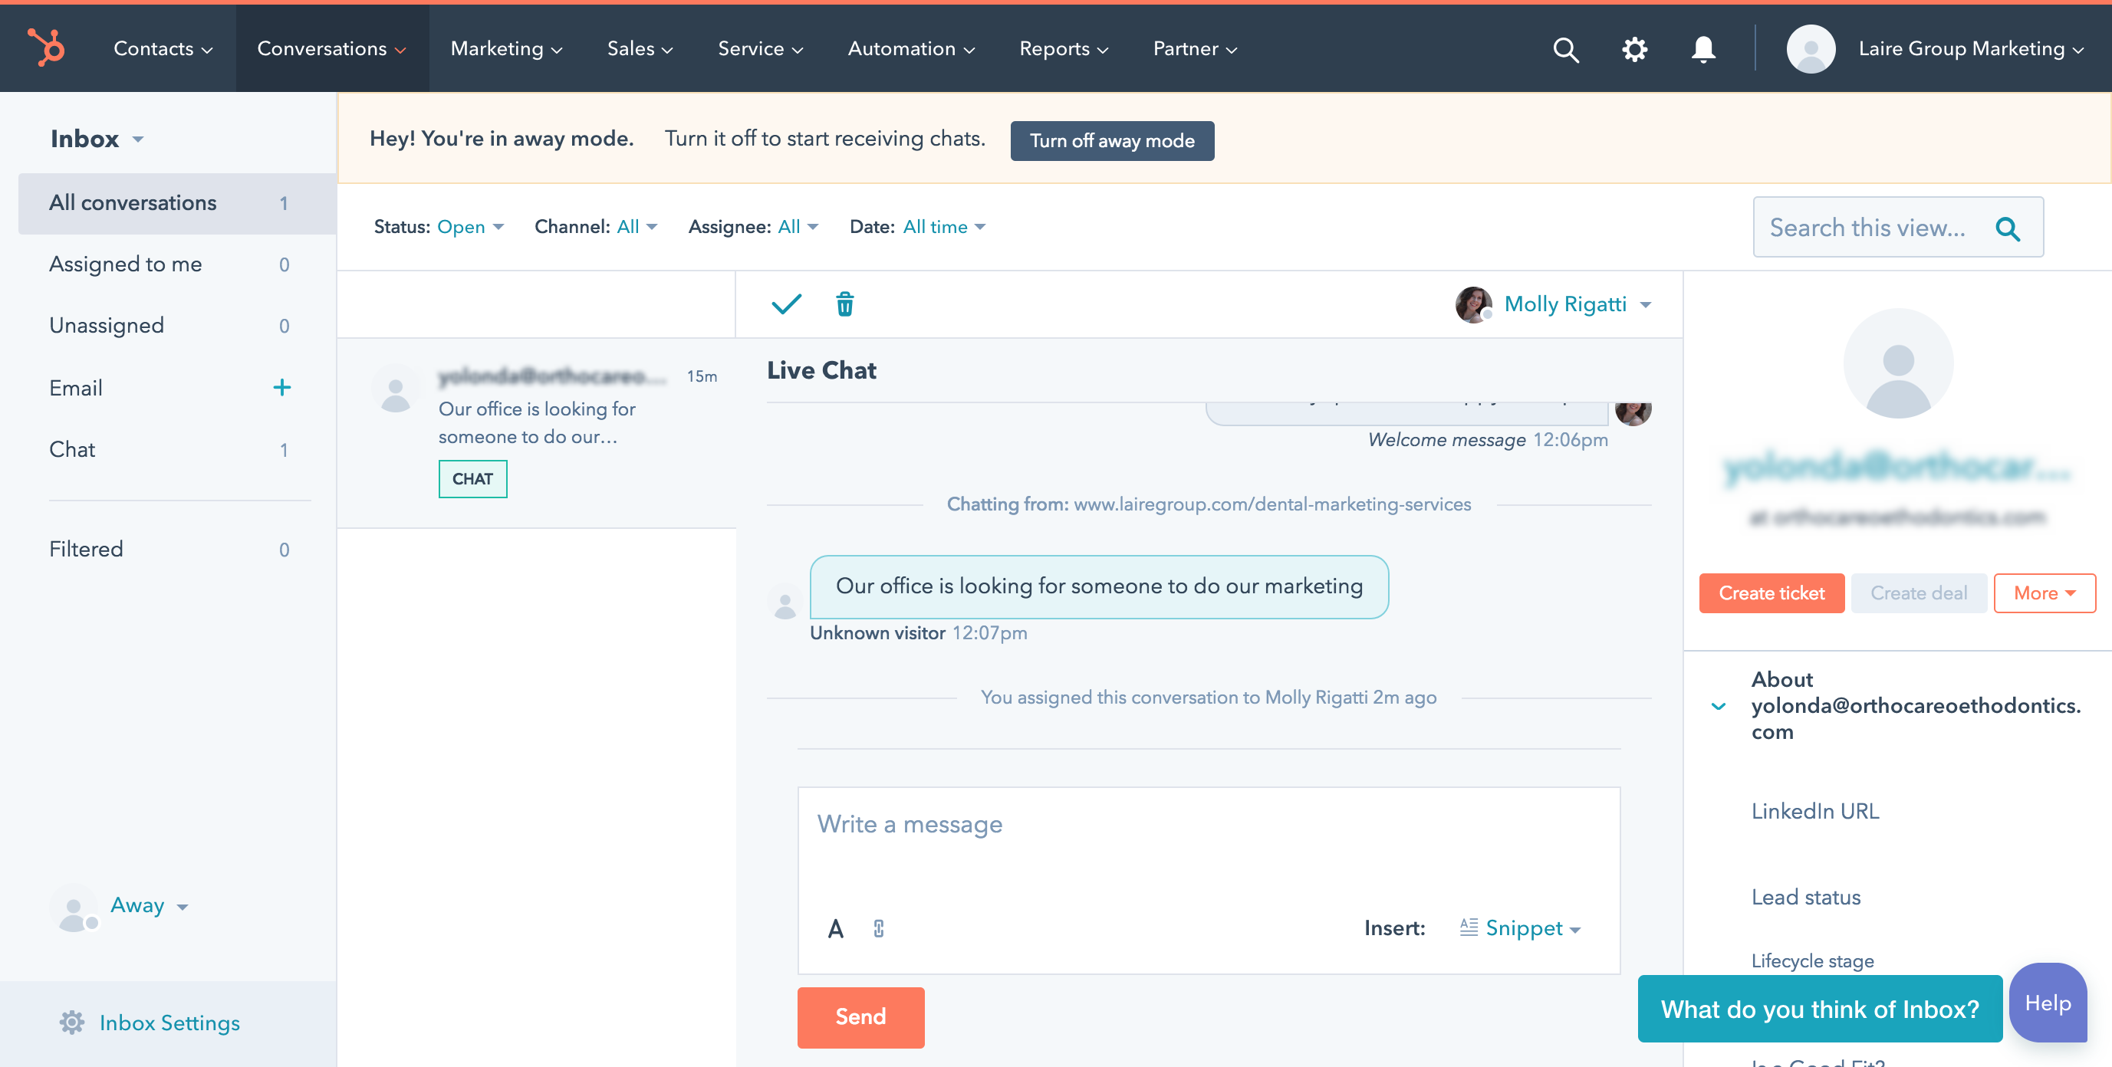
Task: Collapse the About contact section chevron
Action: [x=1718, y=706]
